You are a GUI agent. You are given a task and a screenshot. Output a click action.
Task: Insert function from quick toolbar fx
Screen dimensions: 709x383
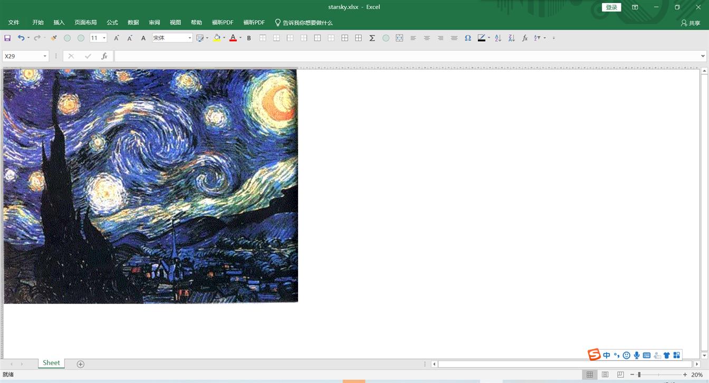[x=525, y=38]
